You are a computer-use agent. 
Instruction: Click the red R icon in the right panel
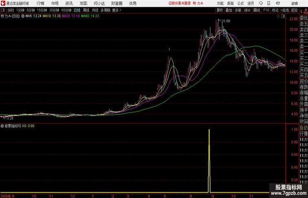[x=306, y=10]
